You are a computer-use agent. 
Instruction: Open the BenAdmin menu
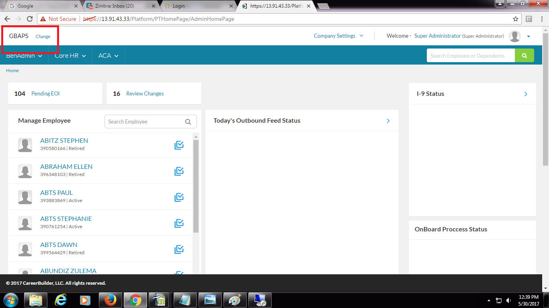(24, 56)
